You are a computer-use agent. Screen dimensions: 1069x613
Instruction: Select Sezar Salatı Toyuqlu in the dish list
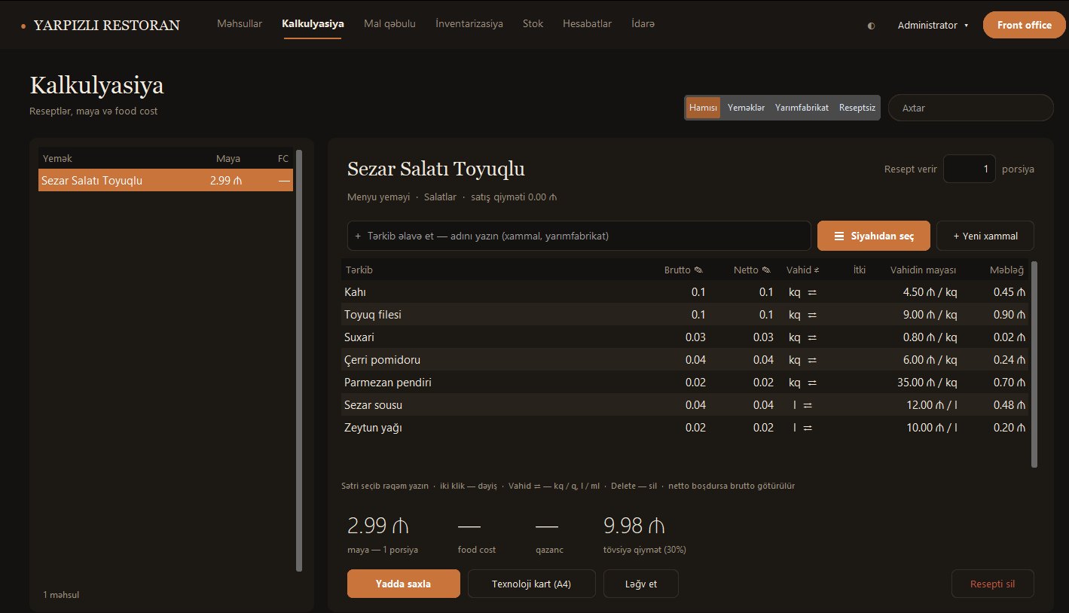pyautogui.click(x=166, y=180)
